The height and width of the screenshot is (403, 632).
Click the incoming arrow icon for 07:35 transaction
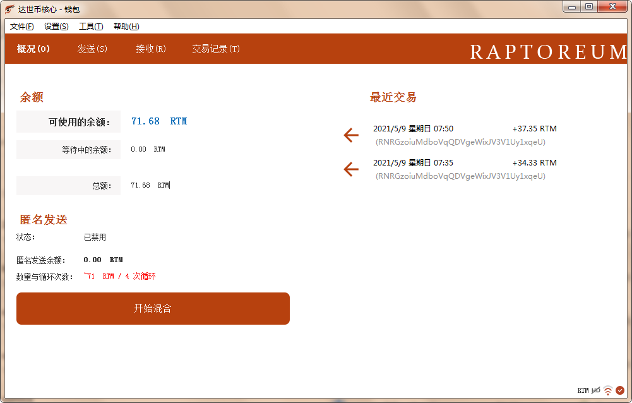(351, 169)
